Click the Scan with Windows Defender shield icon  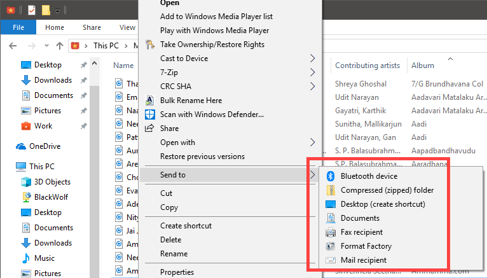pos(150,115)
